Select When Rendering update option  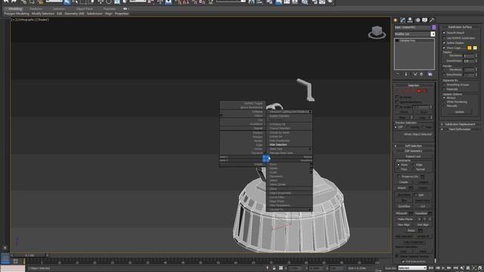444,102
